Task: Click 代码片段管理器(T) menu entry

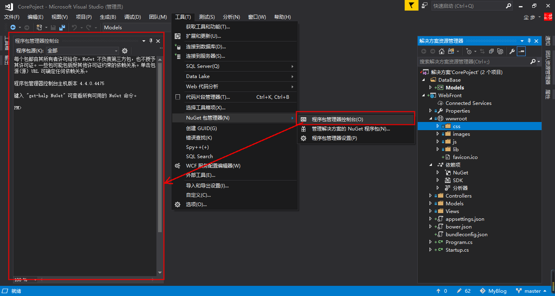Action: (235, 97)
